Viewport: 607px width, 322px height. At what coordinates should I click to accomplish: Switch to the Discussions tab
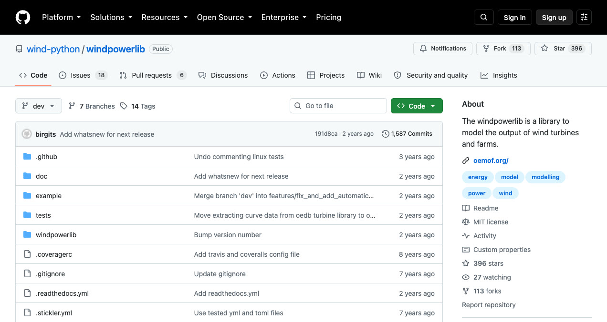[223, 75]
